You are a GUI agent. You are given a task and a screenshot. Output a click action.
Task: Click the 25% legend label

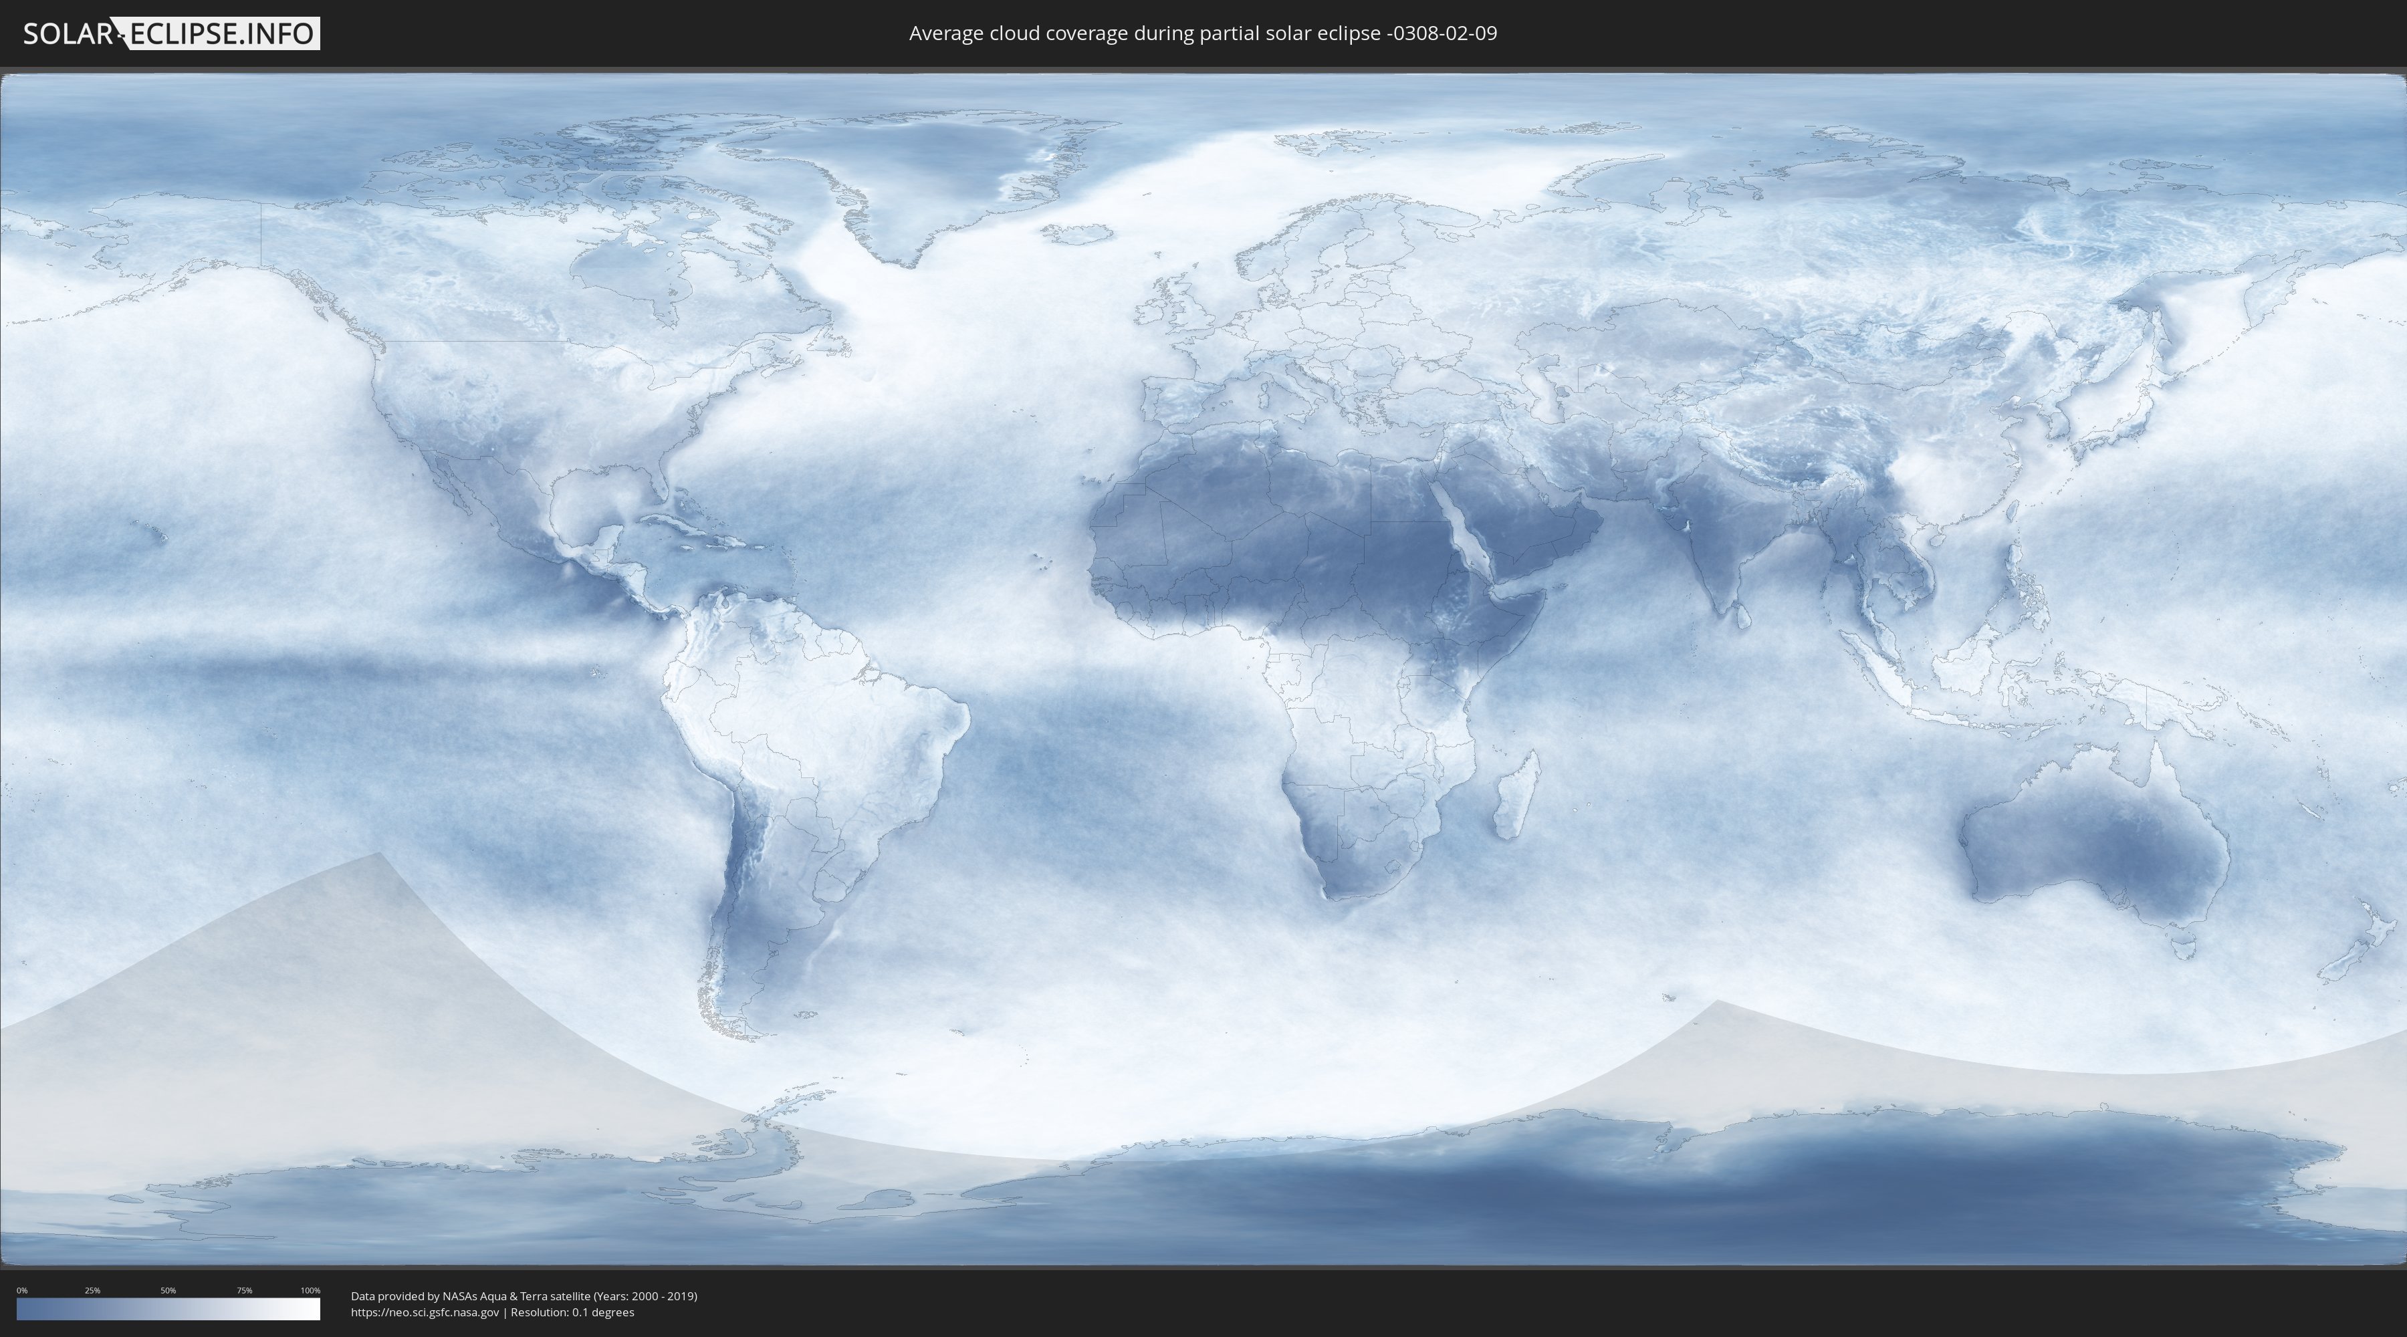click(x=92, y=1290)
